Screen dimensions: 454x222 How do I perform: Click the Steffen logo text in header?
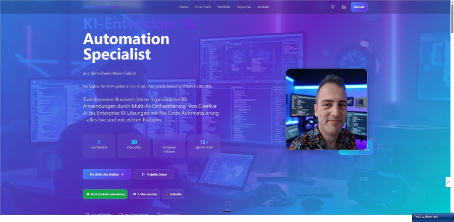pyautogui.click(x=101, y=7)
